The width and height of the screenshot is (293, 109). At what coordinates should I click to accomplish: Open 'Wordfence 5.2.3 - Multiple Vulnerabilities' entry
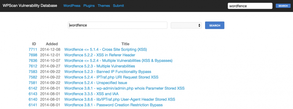(100, 66)
